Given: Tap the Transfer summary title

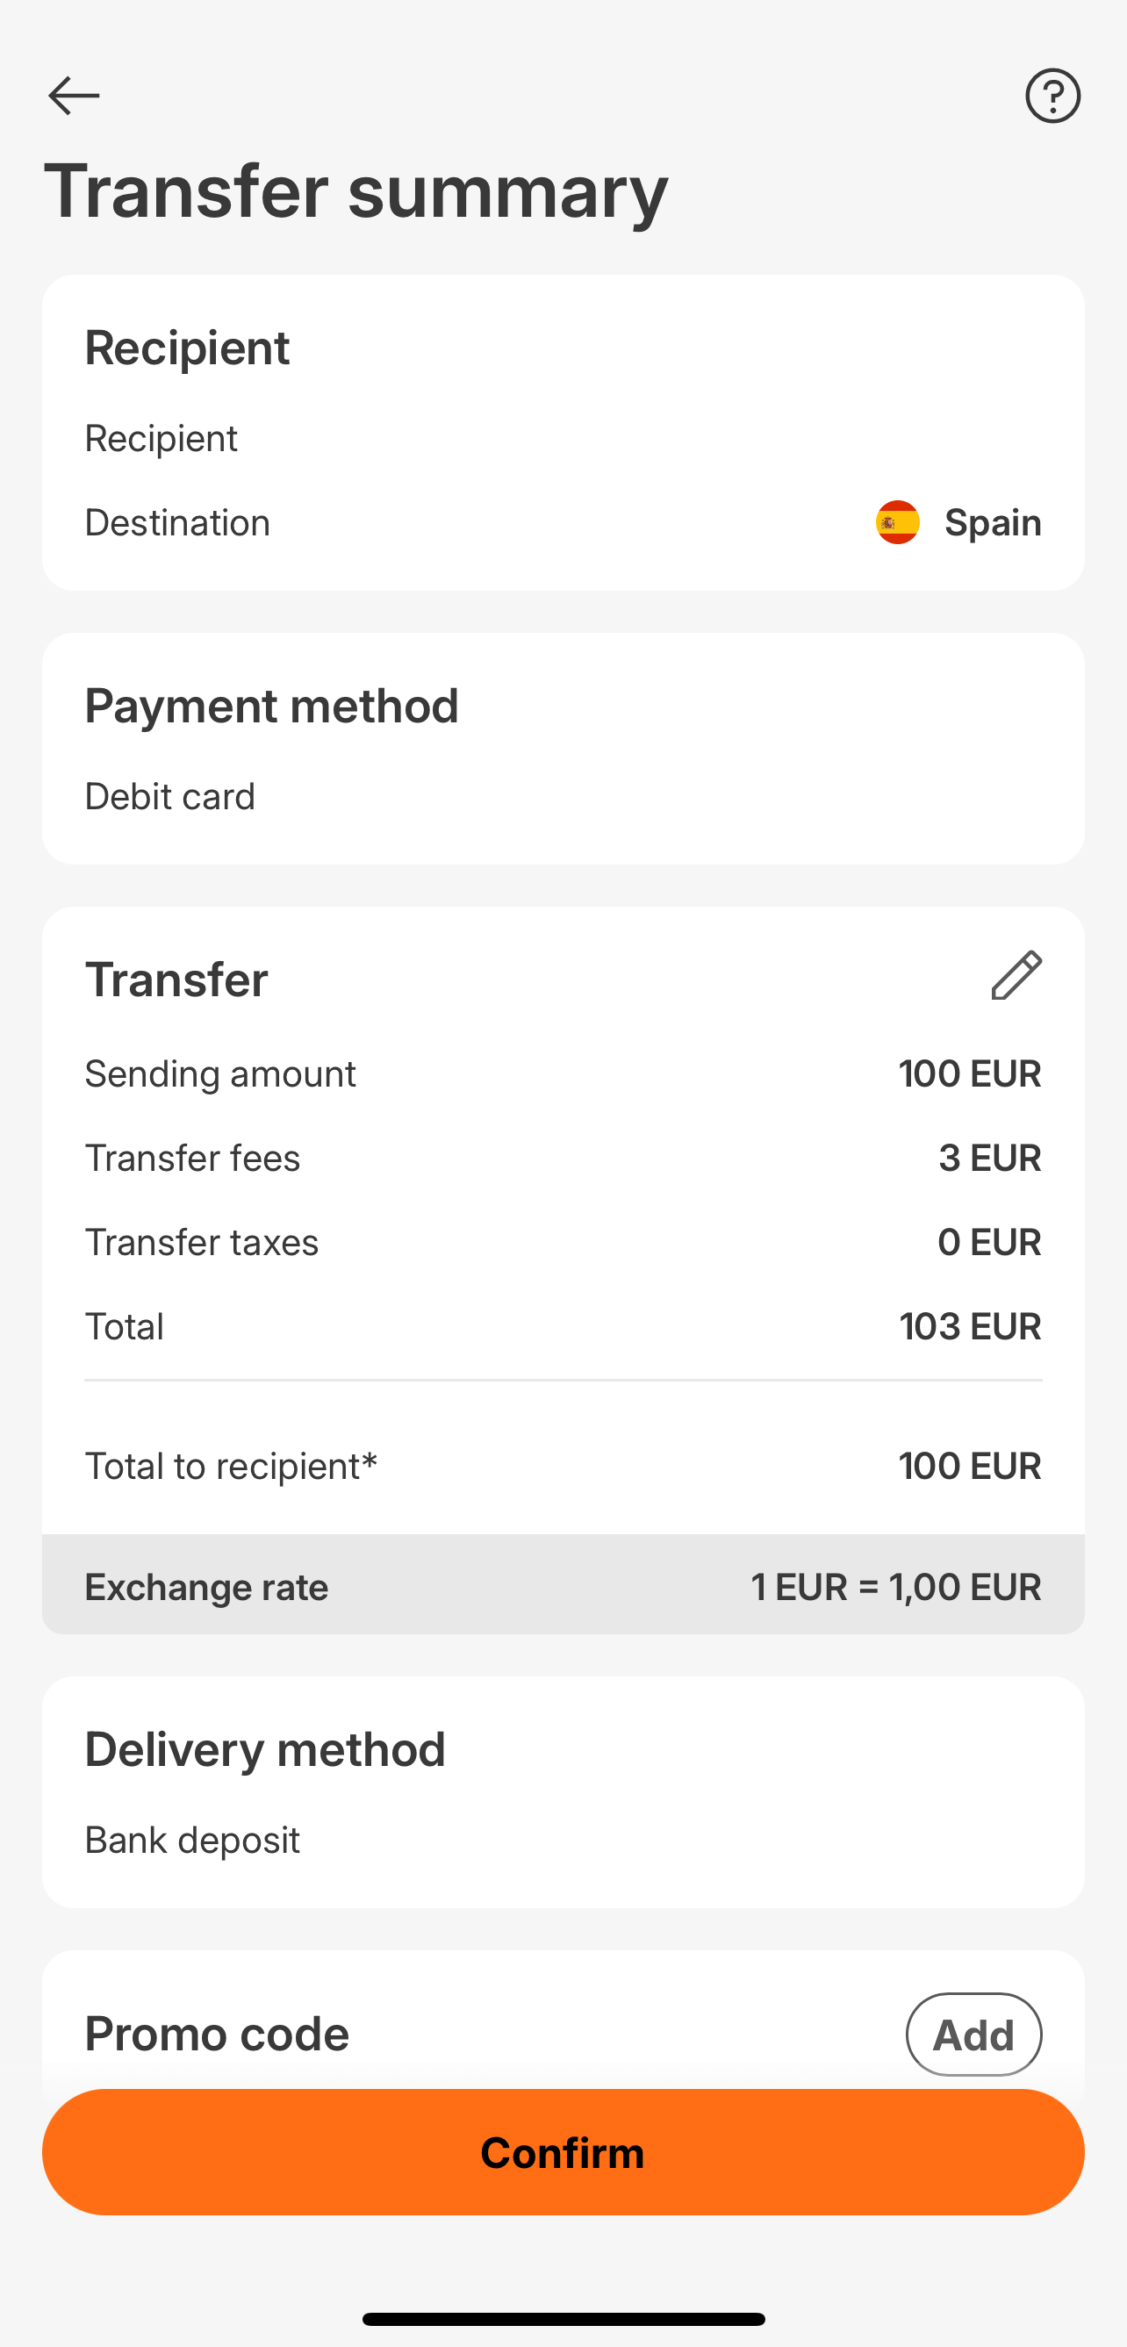Looking at the screenshot, I should pyautogui.click(x=356, y=191).
